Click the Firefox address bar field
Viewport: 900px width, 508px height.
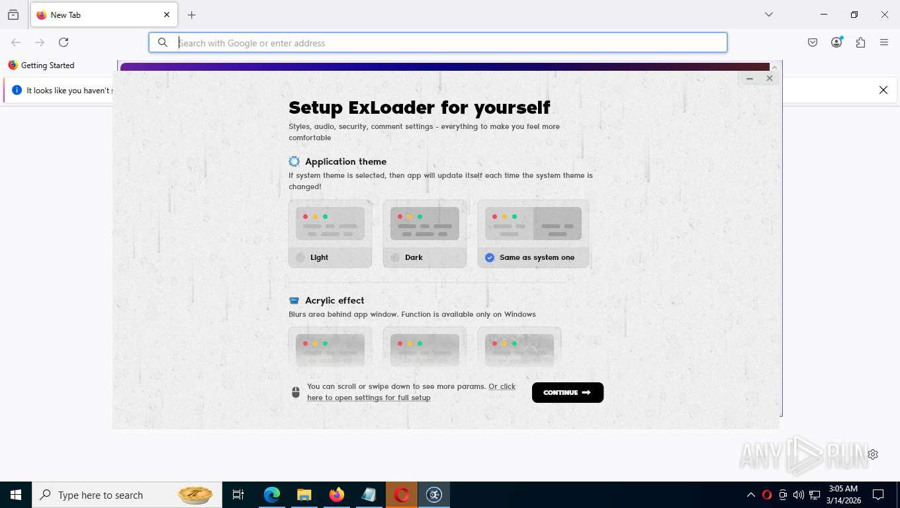coord(438,42)
